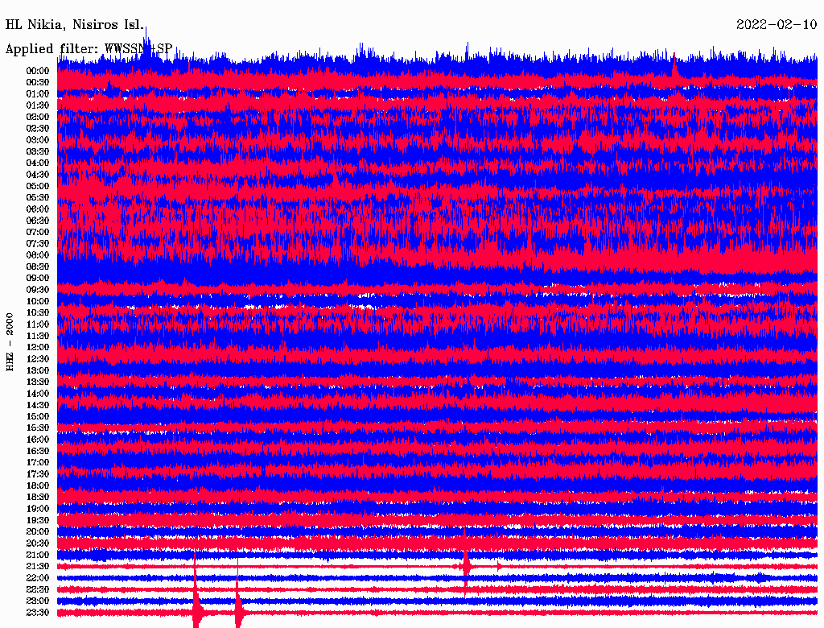Click the 14:30 row time label
This screenshot has width=824, height=628.
point(38,405)
